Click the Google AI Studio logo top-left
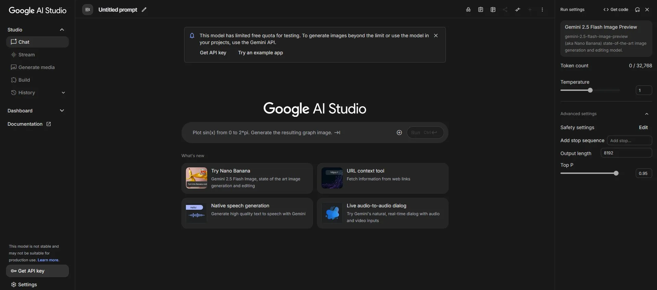The width and height of the screenshot is (657, 290). pyautogui.click(x=37, y=11)
